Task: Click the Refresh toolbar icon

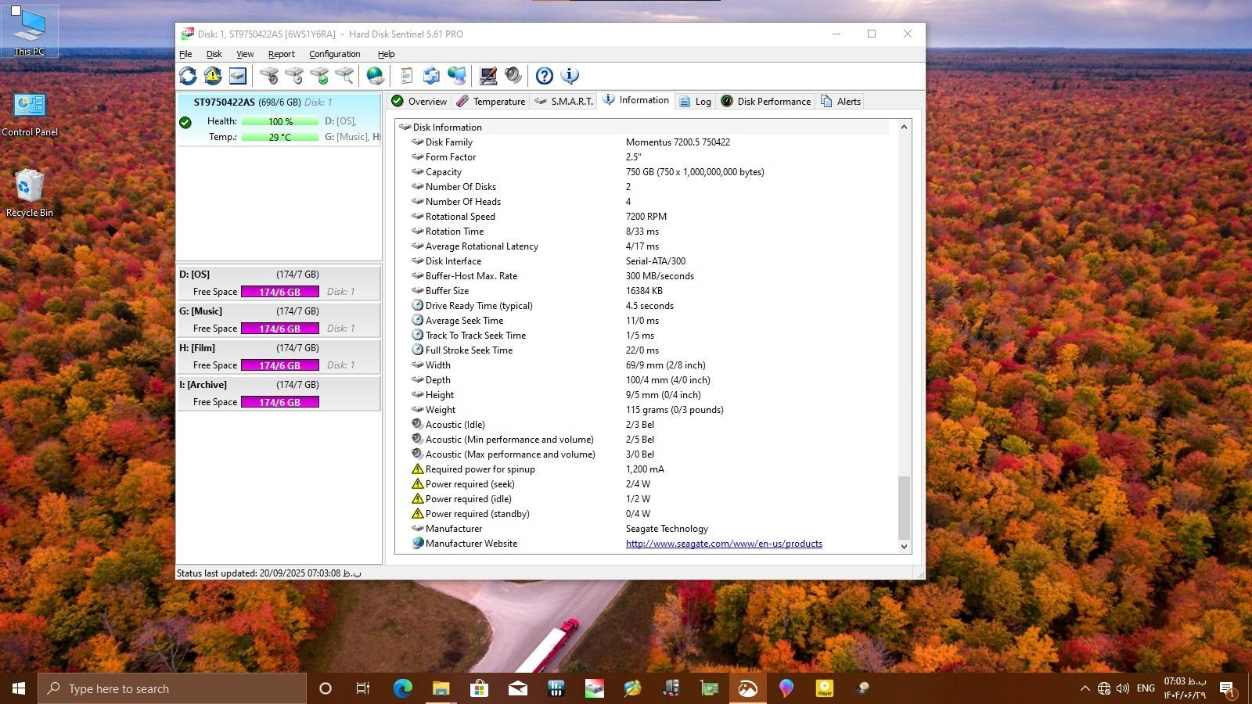Action: (188, 76)
